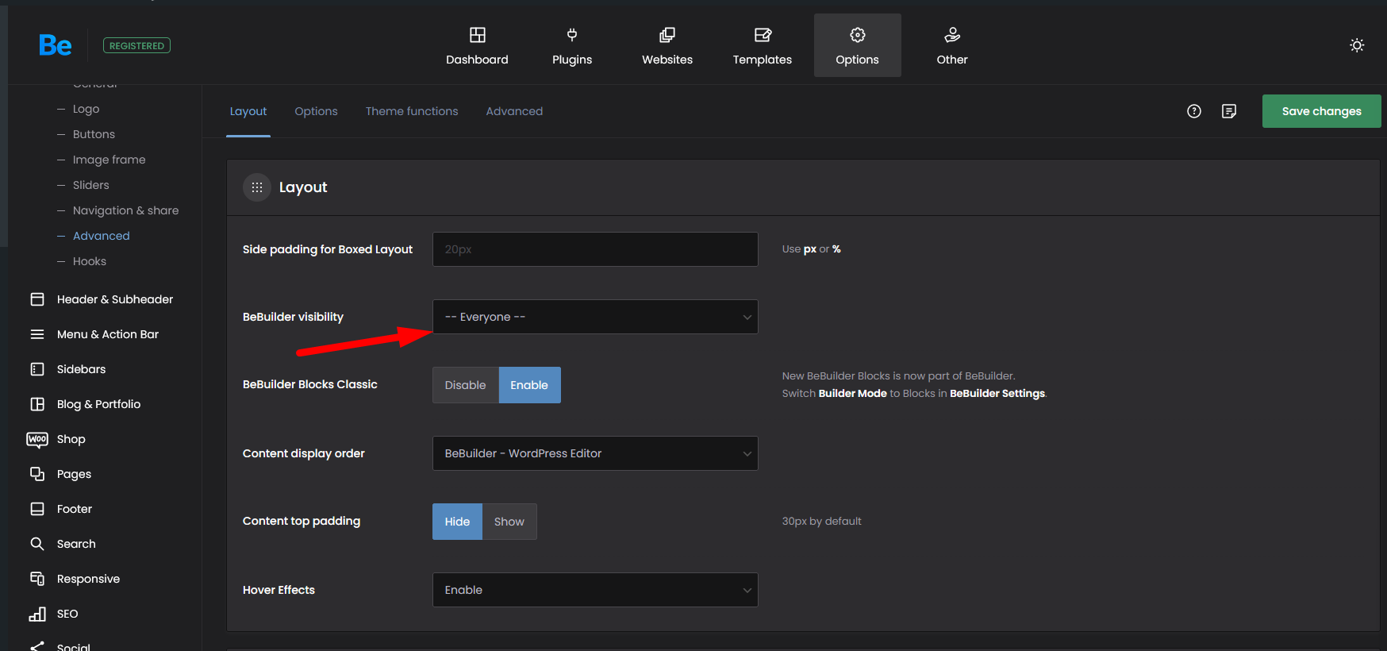Open Logo settings in sidebar
Screen dimensions: 1387x651
click(86, 109)
